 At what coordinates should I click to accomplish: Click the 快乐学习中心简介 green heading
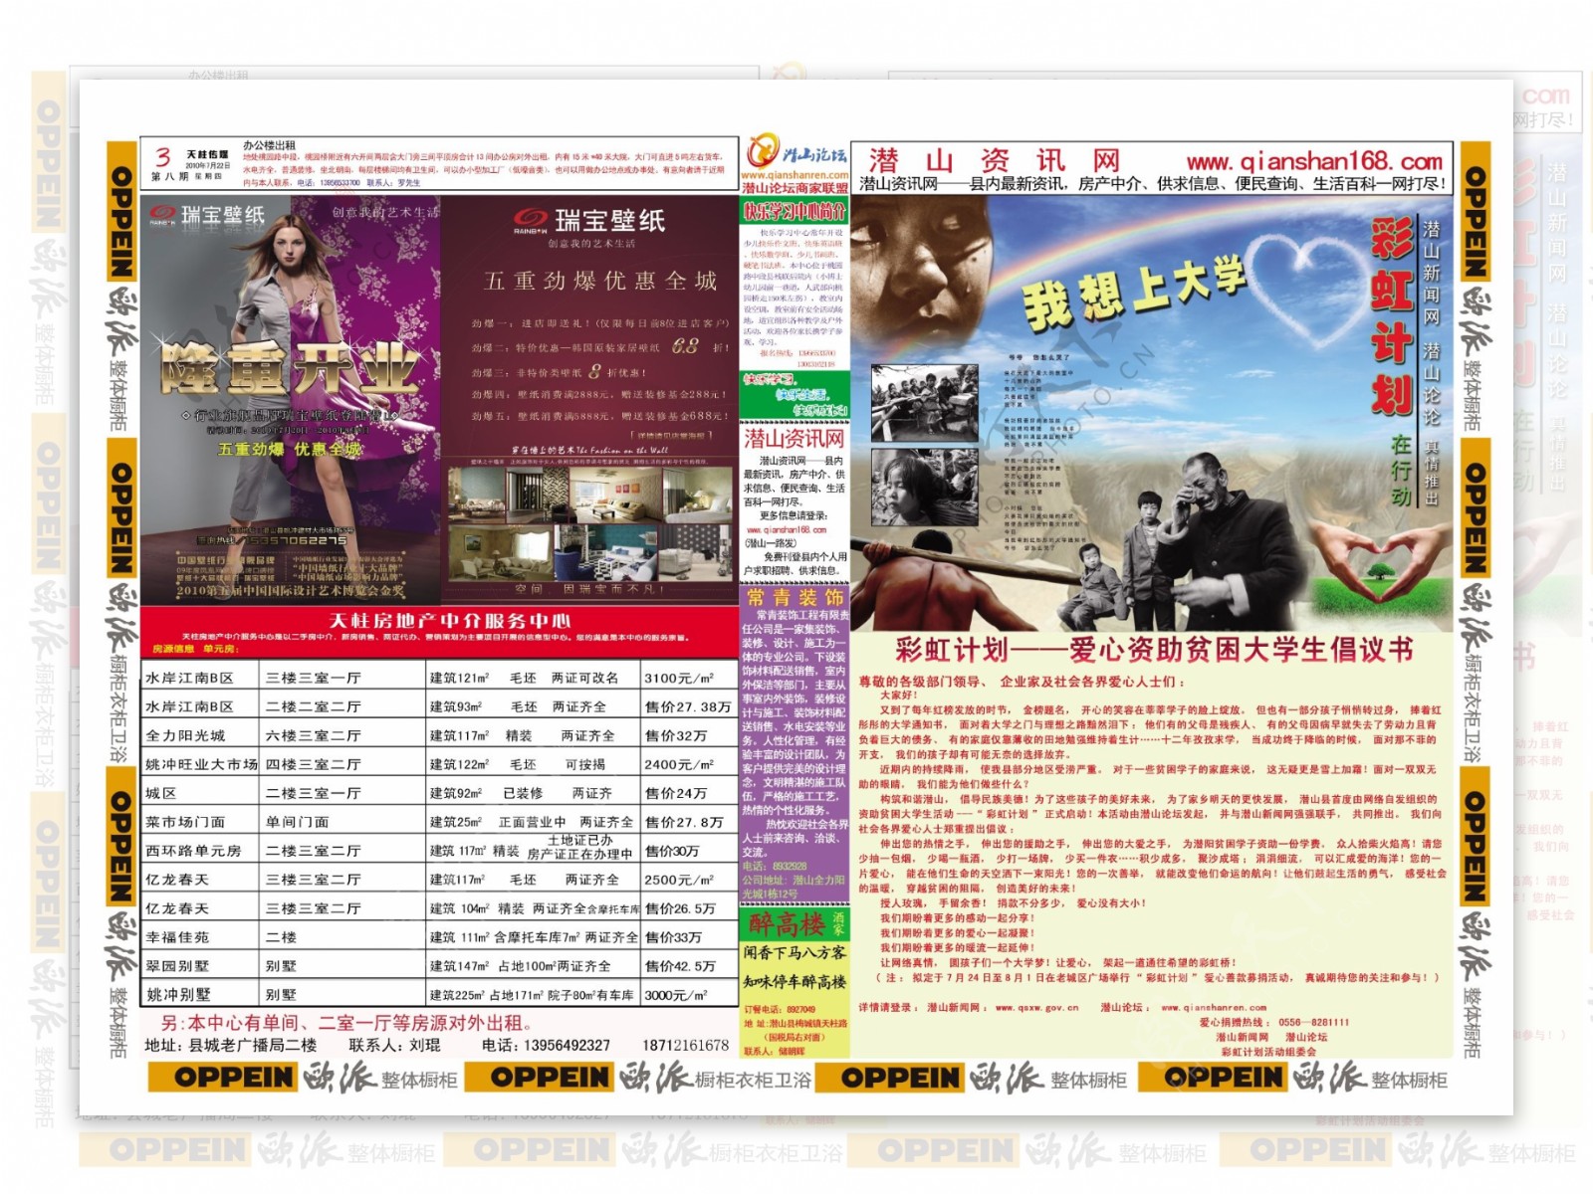(x=795, y=211)
